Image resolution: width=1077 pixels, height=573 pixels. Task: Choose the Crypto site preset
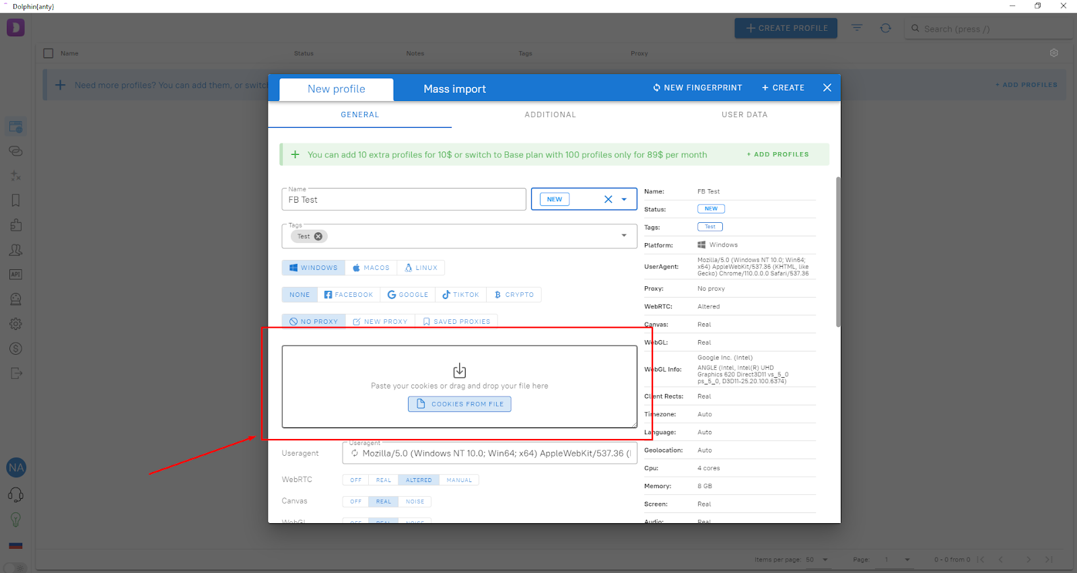(x=514, y=295)
